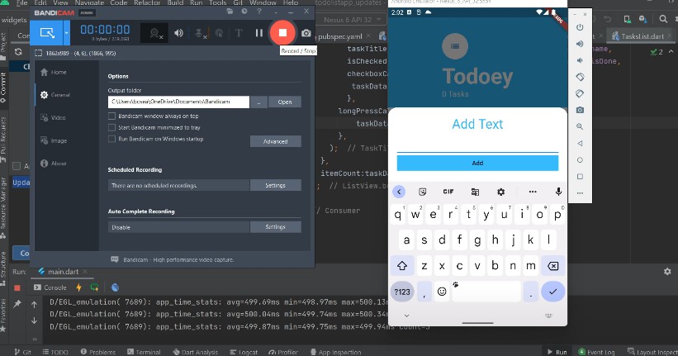Click emulator back triangle button
Viewport: 678px width, 356px height.
point(580,143)
